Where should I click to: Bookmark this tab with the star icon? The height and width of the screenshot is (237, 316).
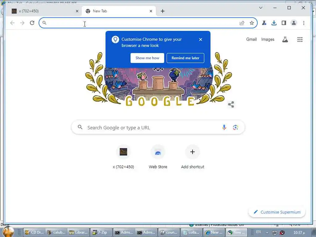[x=252, y=23]
